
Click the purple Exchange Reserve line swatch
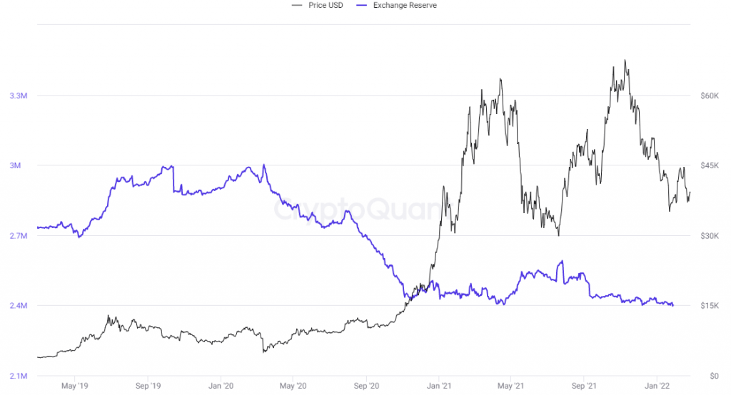pyautogui.click(x=362, y=5)
